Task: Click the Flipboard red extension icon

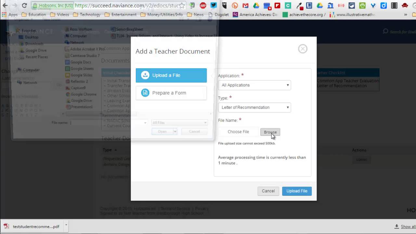Action: pos(277,6)
